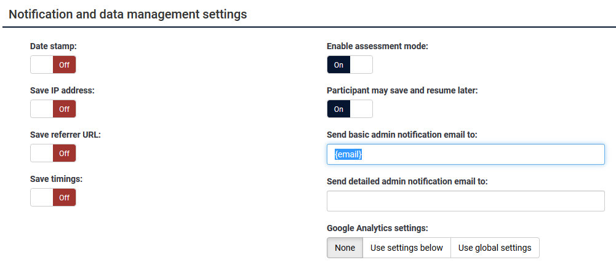
Task: Choose the Use settings below option
Action: tap(406, 248)
